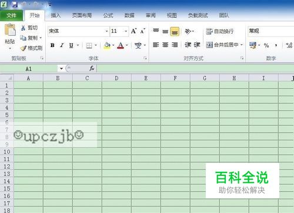Toggle Underline formatting

pyautogui.click(x=71, y=45)
